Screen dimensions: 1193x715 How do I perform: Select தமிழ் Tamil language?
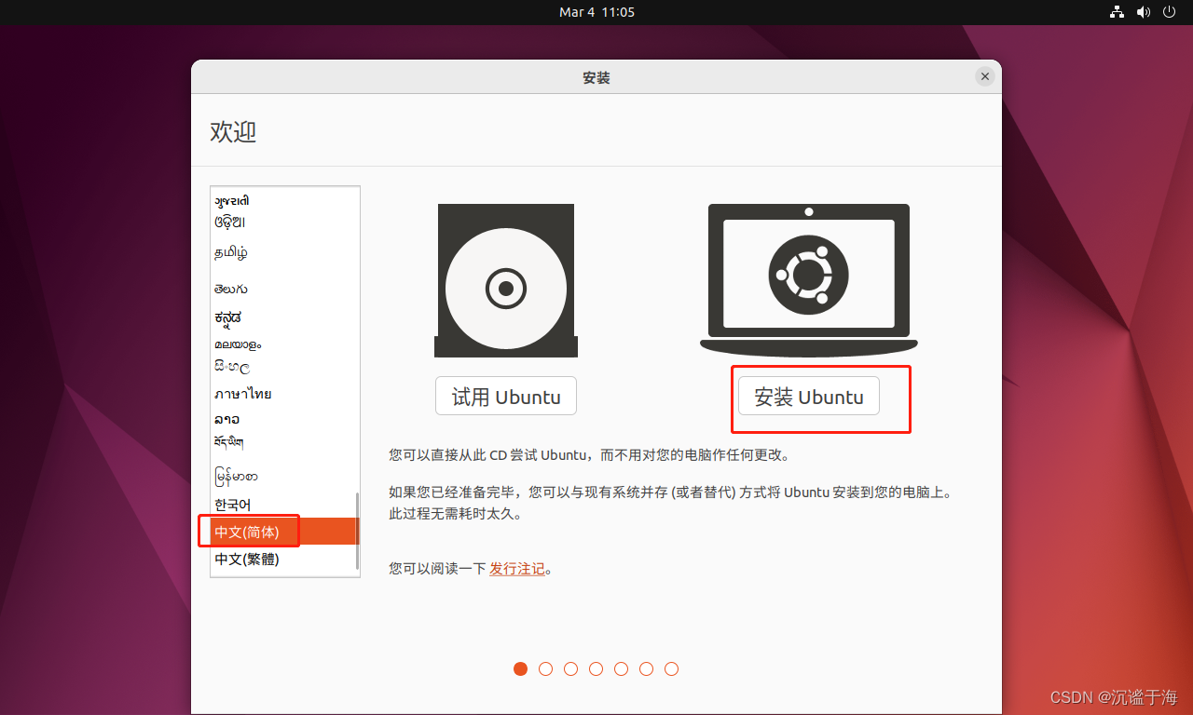(284, 252)
